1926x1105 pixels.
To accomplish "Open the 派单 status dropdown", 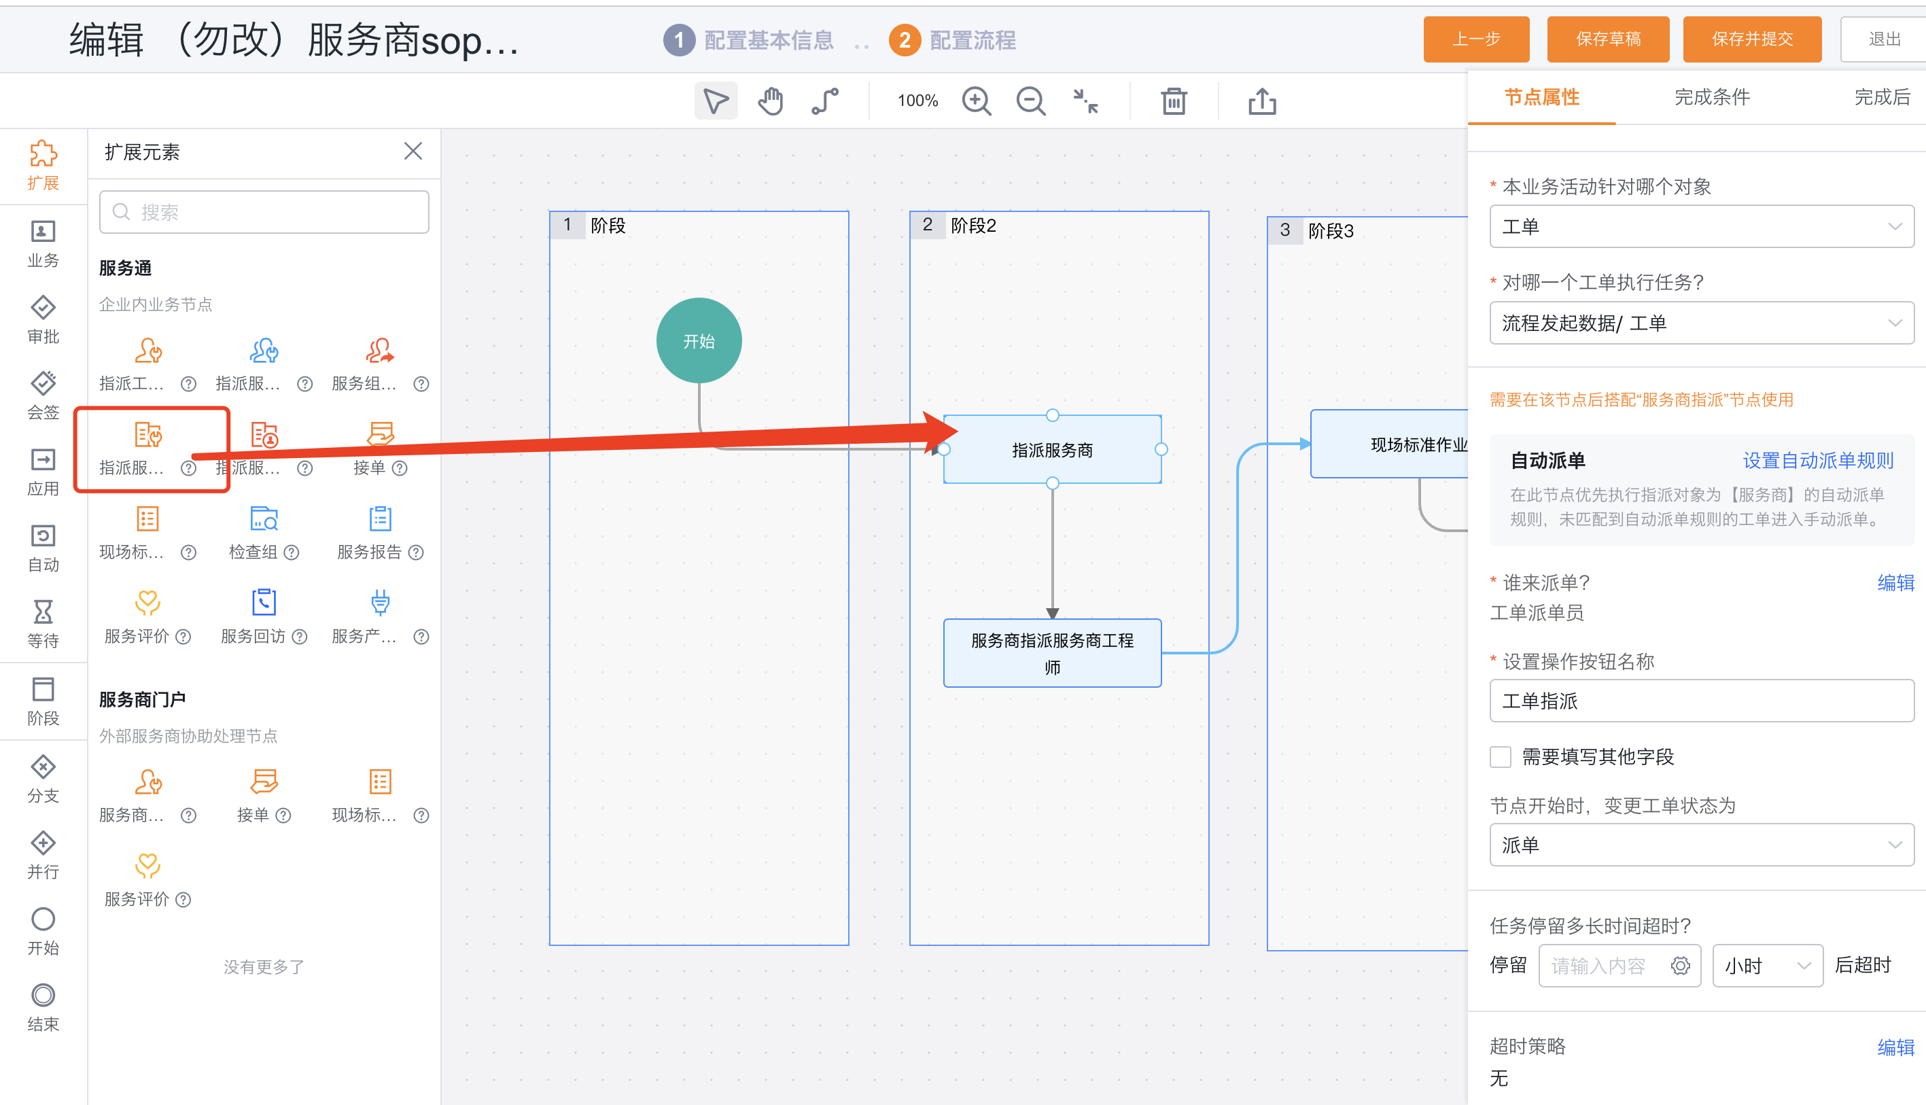I will (x=1701, y=845).
